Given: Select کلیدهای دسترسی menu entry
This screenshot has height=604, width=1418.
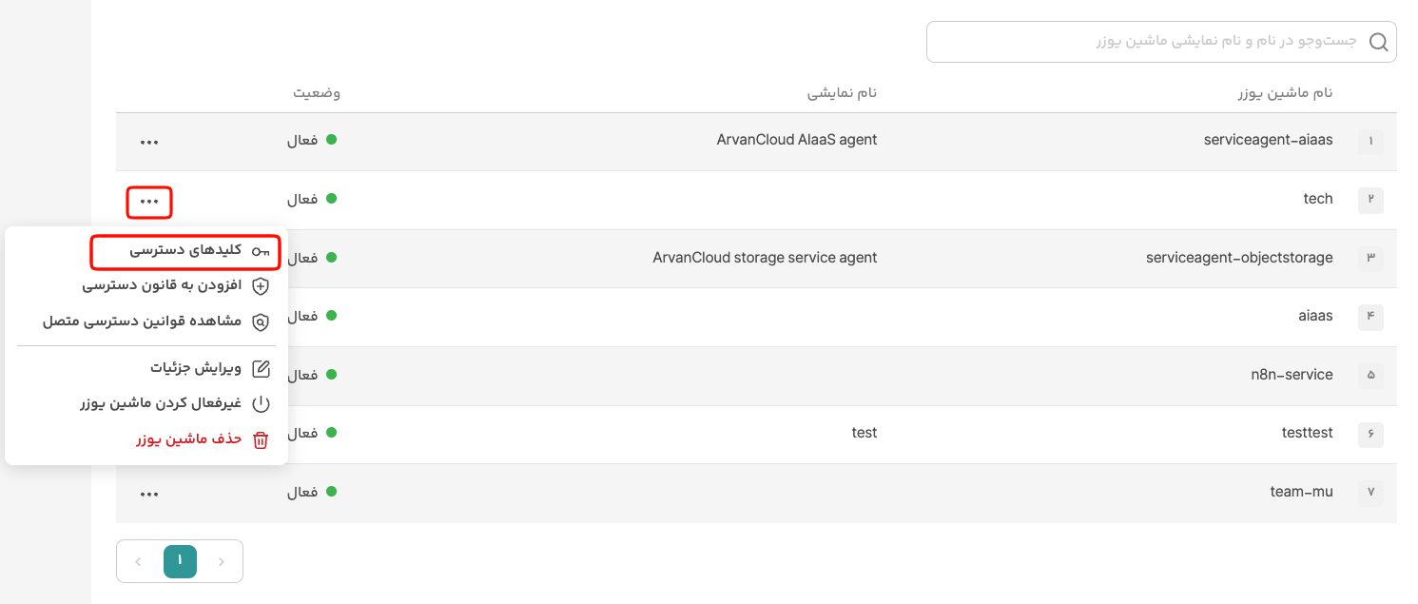Looking at the screenshot, I should (x=185, y=251).
